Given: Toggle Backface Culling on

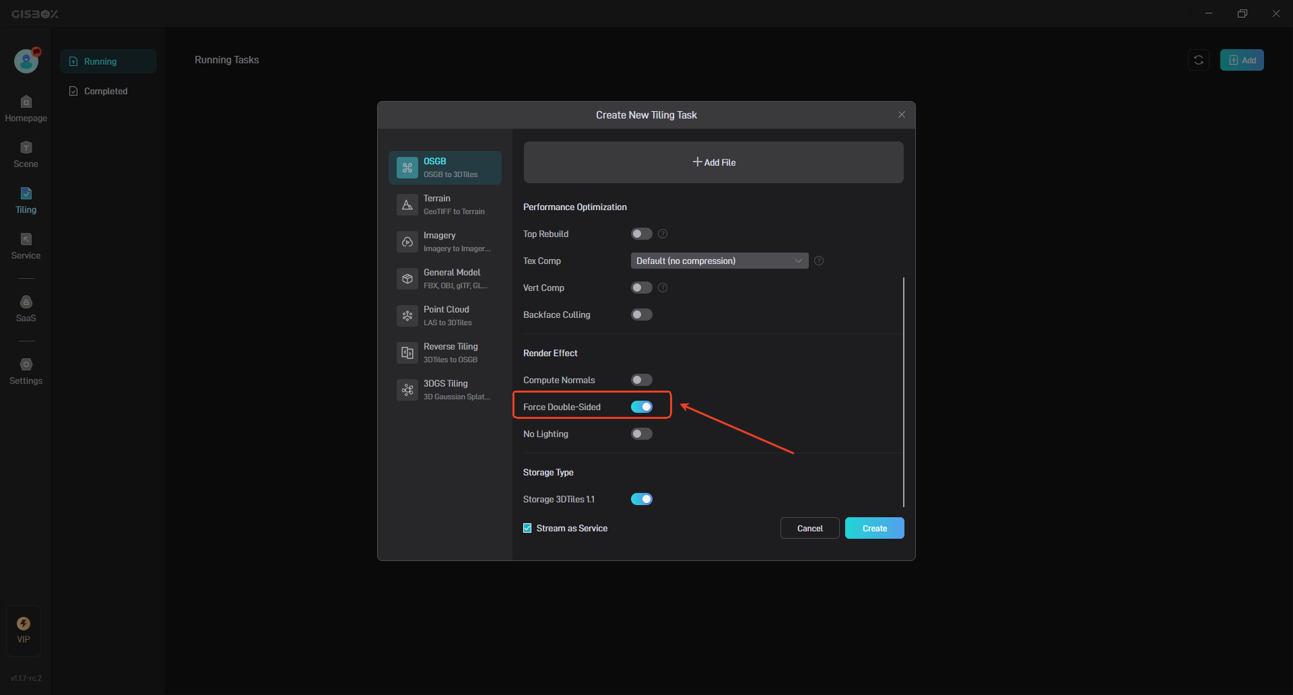Looking at the screenshot, I should (641, 315).
